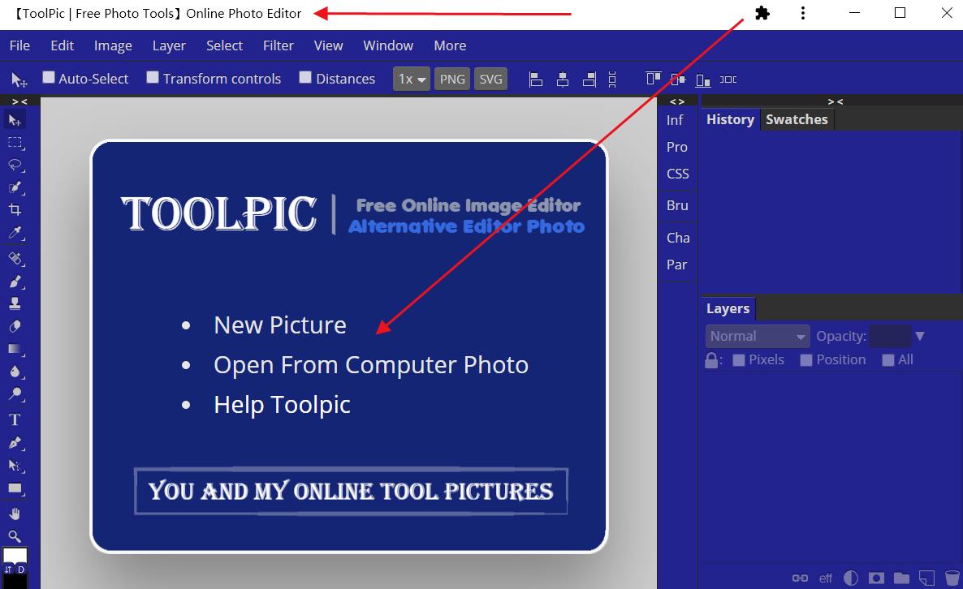Open the three-dot window menu

point(803,13)
